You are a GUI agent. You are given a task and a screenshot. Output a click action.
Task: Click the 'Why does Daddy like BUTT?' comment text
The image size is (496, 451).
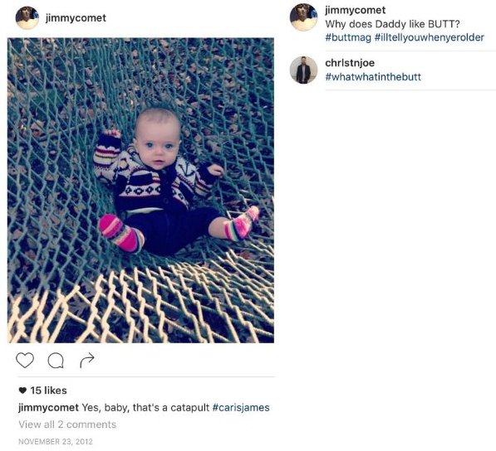(392, 24)
